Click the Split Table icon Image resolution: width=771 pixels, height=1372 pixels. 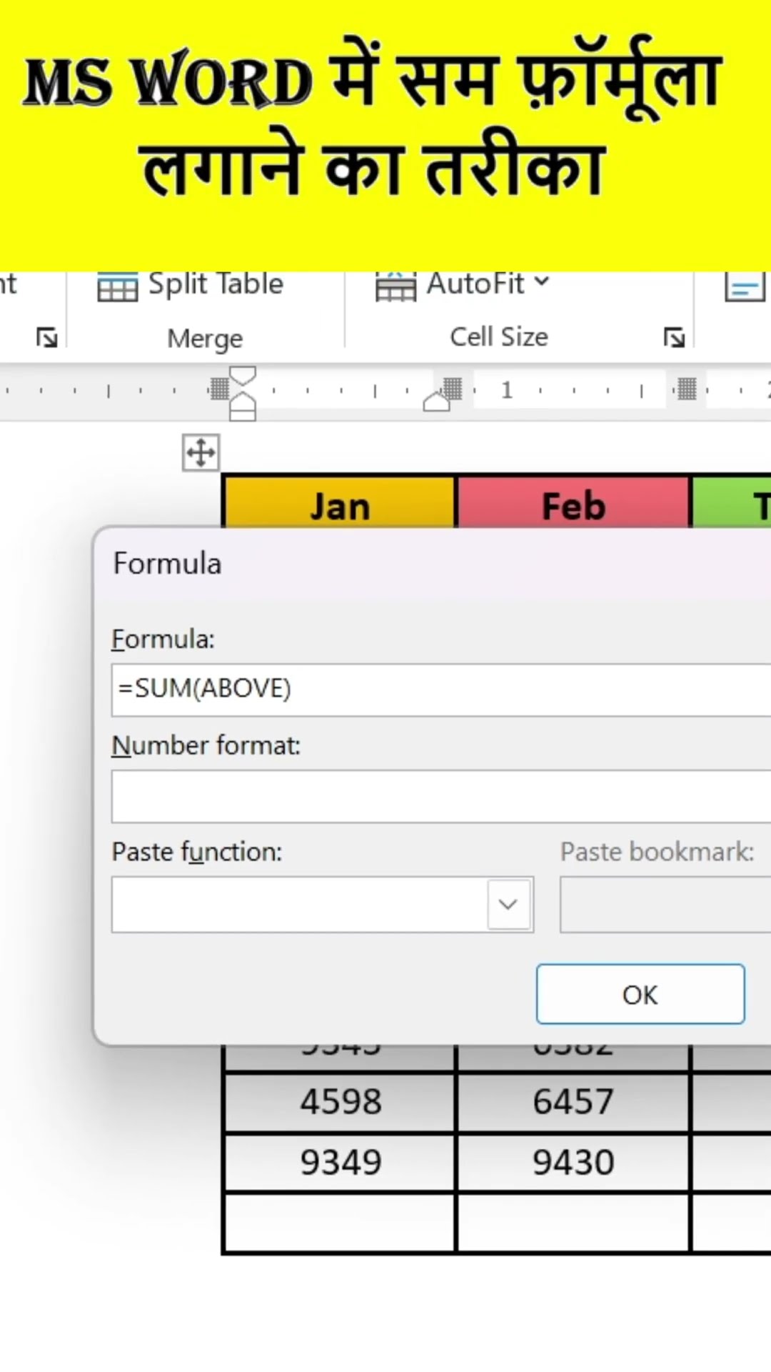(x=118, y=287)
